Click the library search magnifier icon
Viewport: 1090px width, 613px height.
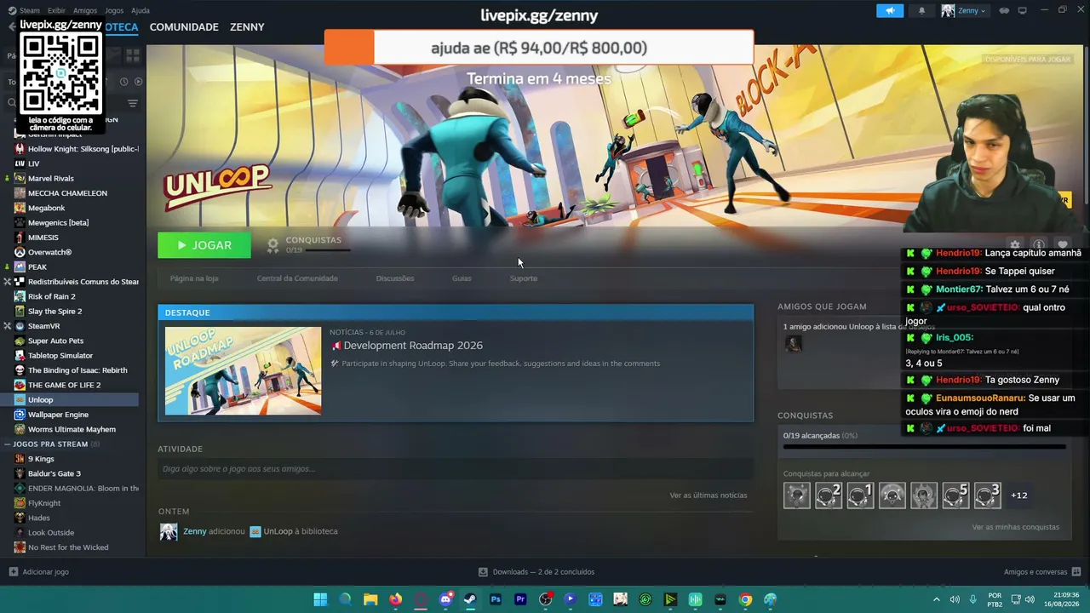[11, 103]
